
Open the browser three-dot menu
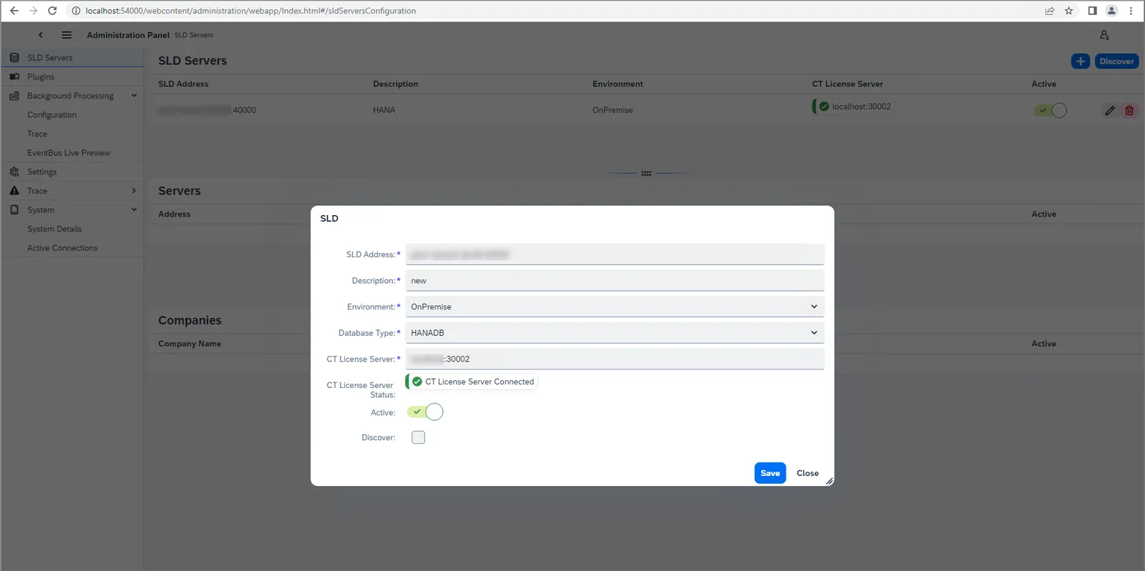(1131, 11)
